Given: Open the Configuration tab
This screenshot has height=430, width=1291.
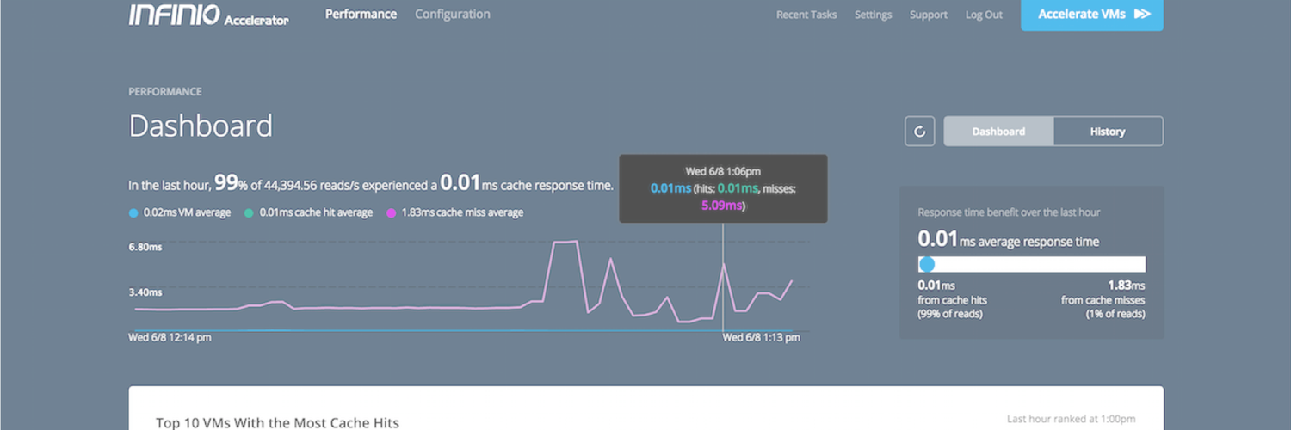Looking at the screenshot, I should tap(453, 15).
